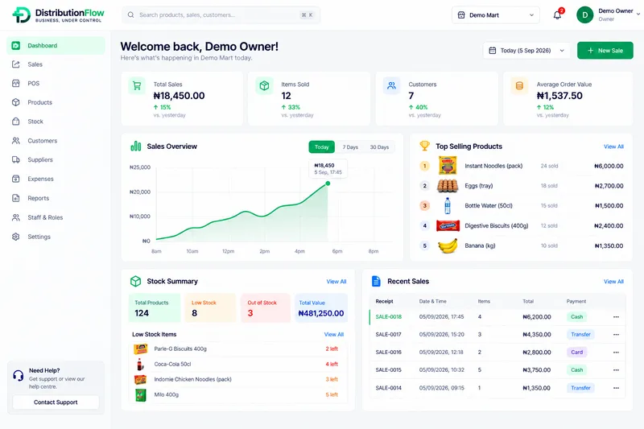Click the search magnifier icon
This screenshot has height=429, width=644.
[x=130, y=14]
